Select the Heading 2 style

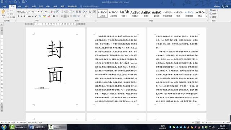pyautogui.click(x=135, y=14)
